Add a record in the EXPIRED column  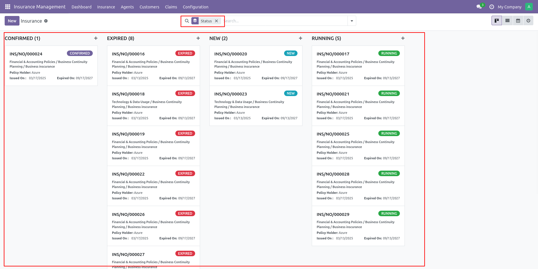(198, 38)
